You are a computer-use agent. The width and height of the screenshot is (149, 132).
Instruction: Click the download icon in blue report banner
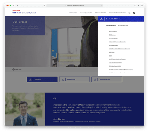[x=101, y=19]
